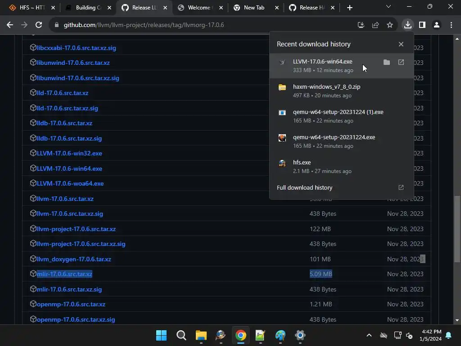The width and height of the screenshot is (461, 346).
Task: Open Windows taskbar search
Action: 181,335
